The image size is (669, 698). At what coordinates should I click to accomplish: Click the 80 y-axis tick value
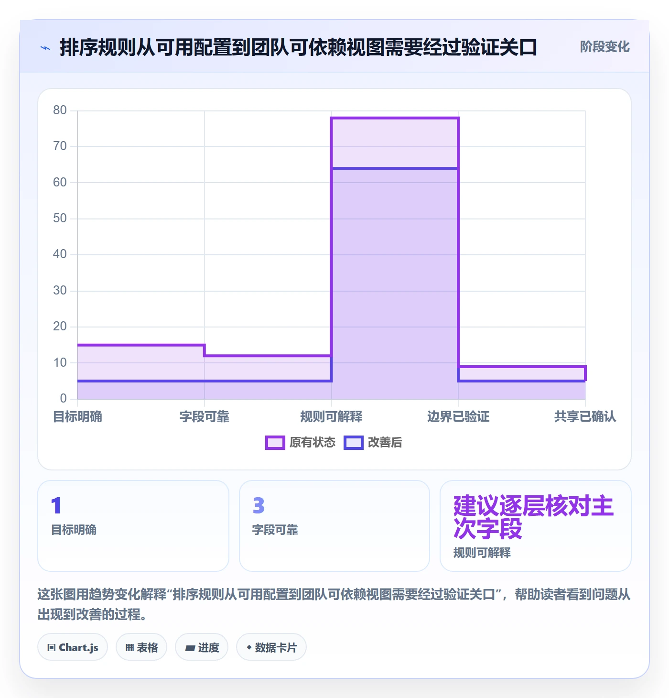click(x=60, y=110)
